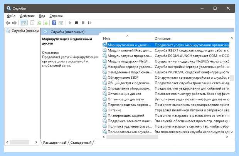Click gear icon next to Обнаружение SSDP
The height and width of the screenshot is (156, 239).
(105, 78)
